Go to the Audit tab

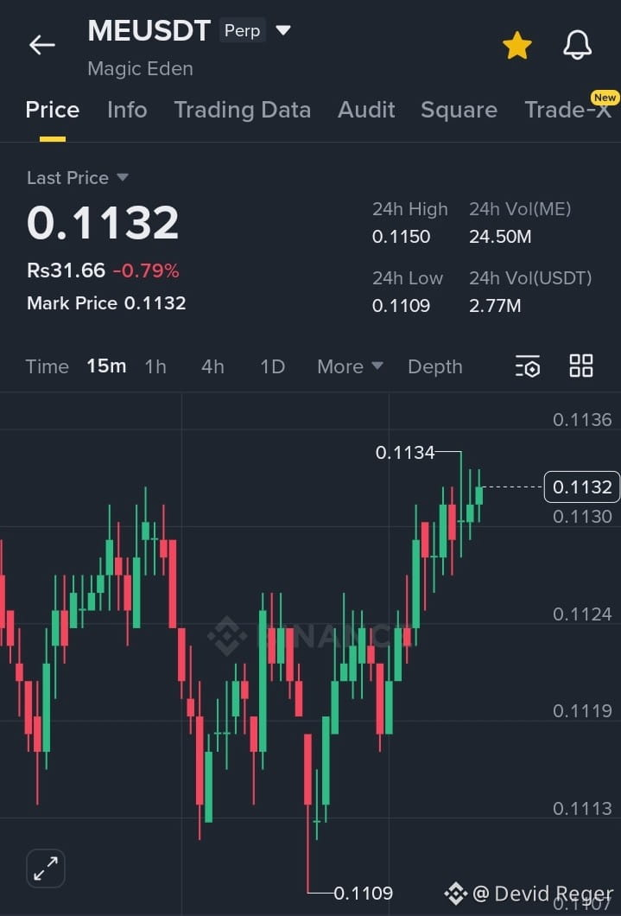[366, 110]
